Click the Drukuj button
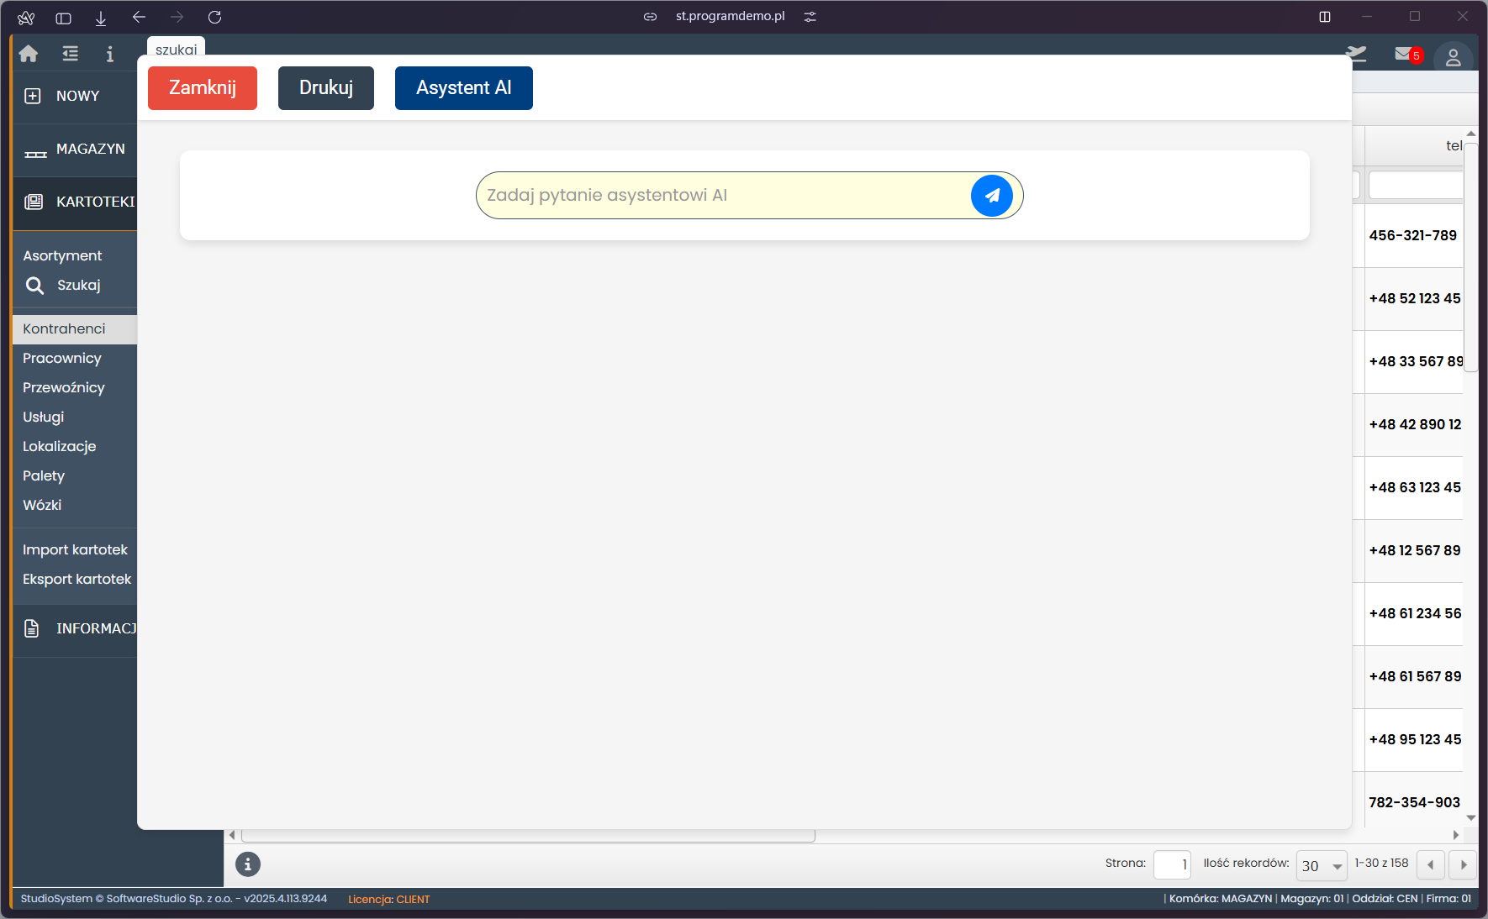The width and height of the screenshot is (1488, 919). [x=325, y=87]
